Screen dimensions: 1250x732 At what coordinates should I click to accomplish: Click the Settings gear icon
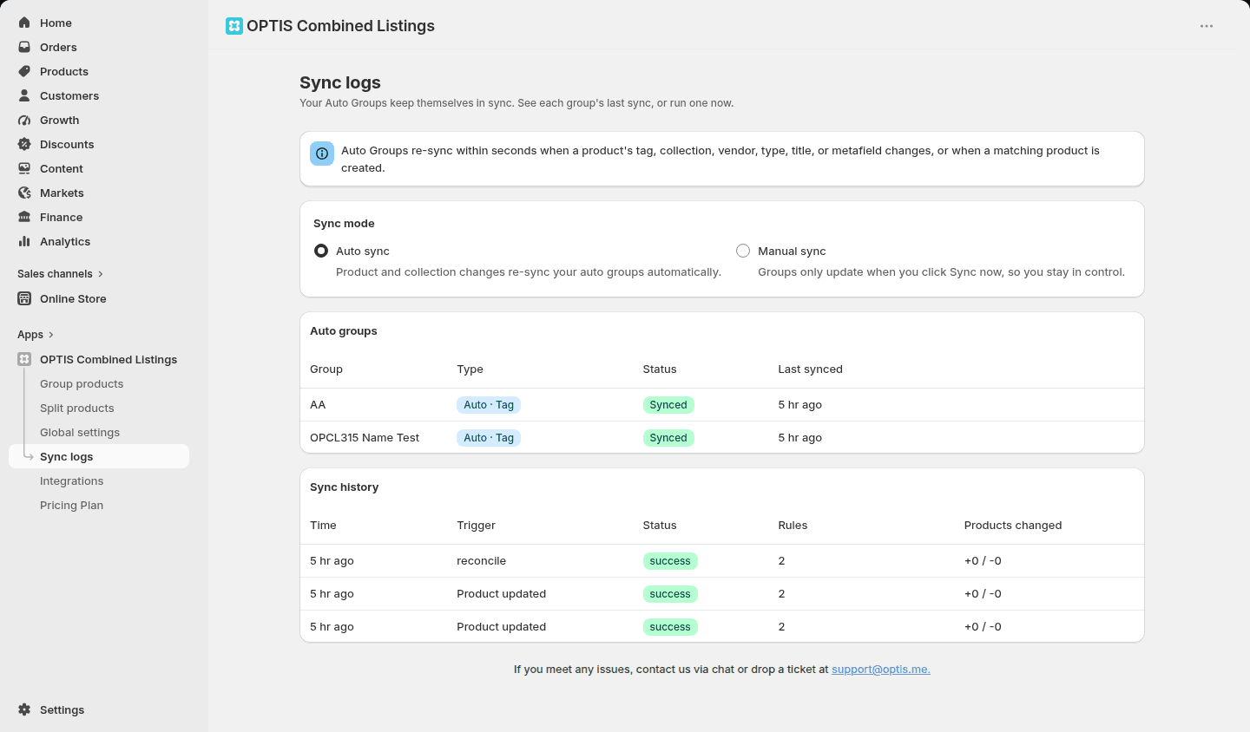(x=24, y=709)
